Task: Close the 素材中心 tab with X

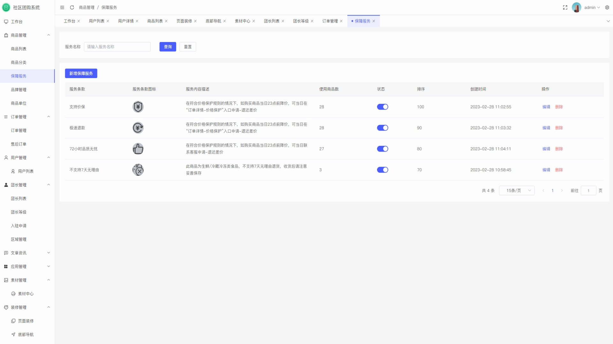Action: point(254,21)
